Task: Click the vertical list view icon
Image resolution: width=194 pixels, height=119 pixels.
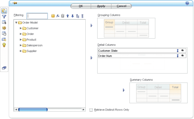Action: (x=82, y=16)
